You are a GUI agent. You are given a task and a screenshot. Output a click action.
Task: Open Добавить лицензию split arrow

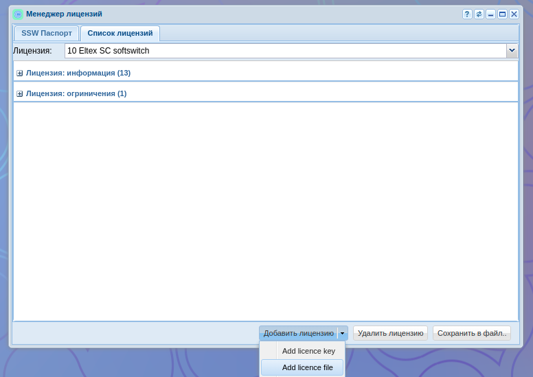coord(342,333)
